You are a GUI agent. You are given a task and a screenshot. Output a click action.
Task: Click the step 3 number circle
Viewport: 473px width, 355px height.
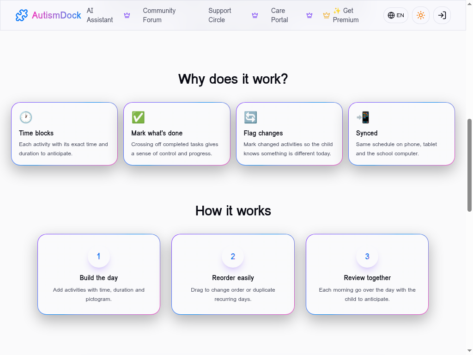367,256
